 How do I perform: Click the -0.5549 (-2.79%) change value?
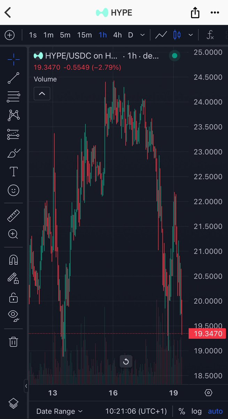tap(92, 67)
